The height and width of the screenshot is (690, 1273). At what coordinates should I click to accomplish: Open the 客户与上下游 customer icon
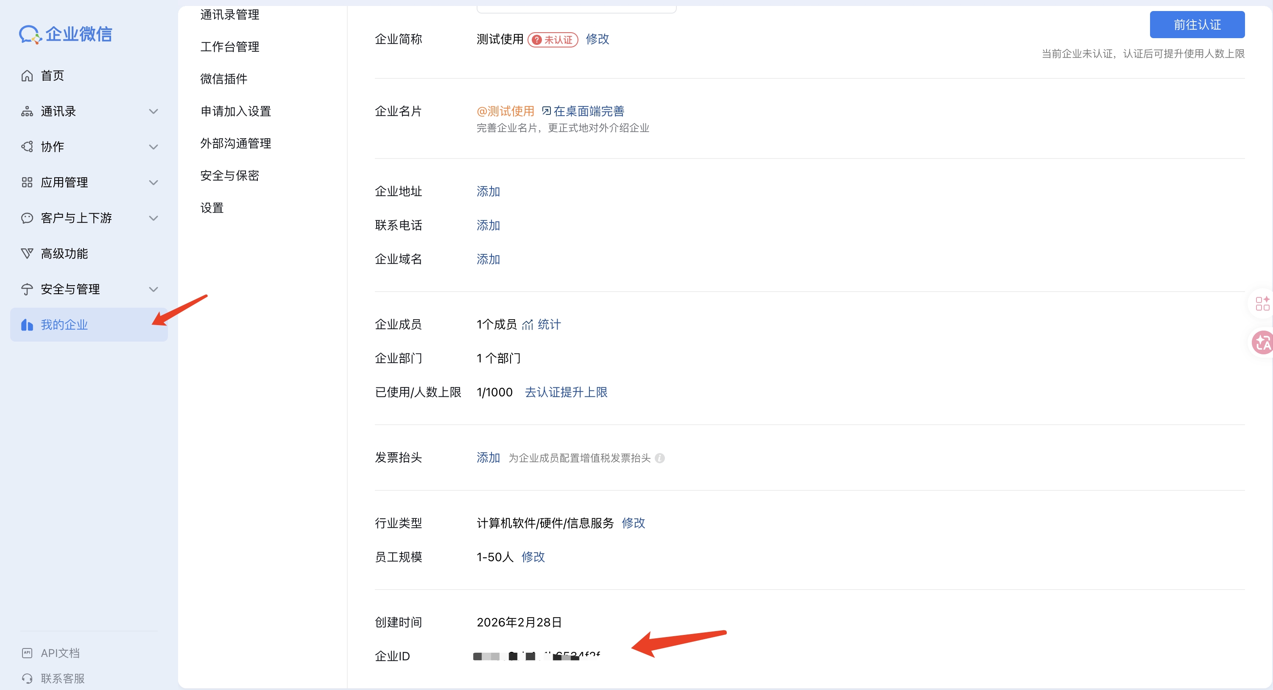click(x=27, y=217)
